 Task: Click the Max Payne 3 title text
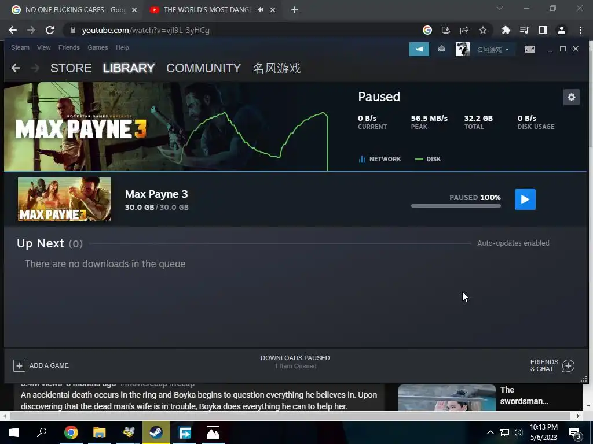pos(156,194)
